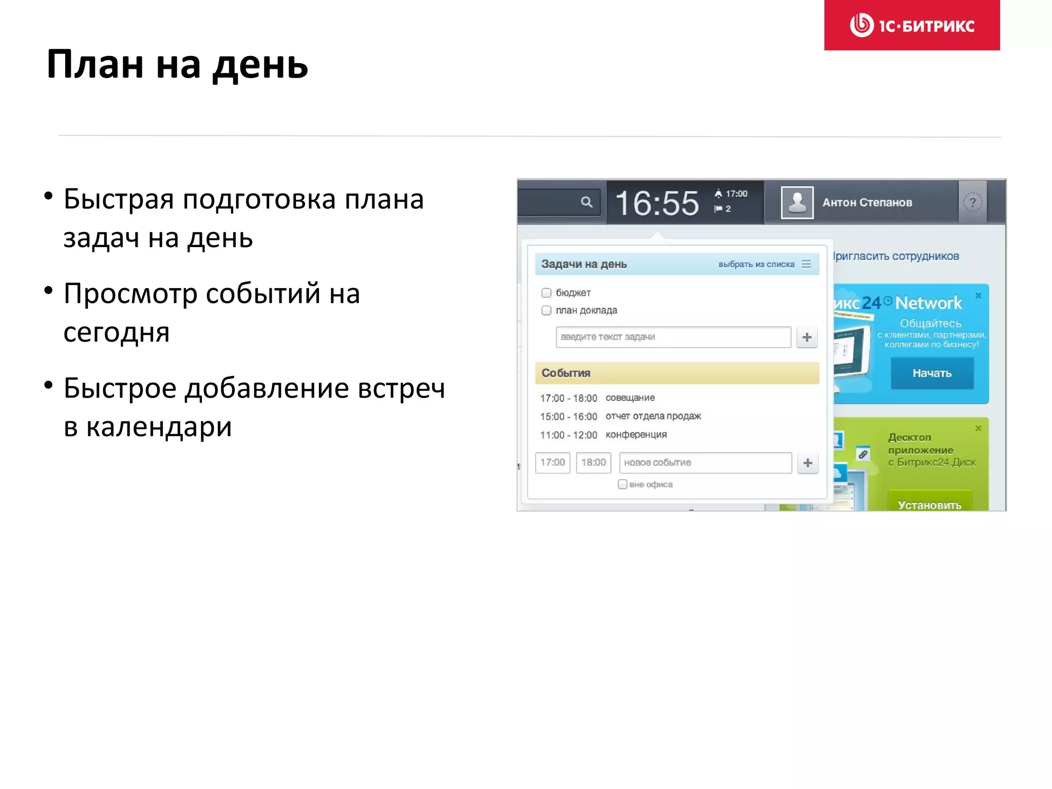Viewport: 1052px width, 789px height.
Task: Click the 18:00 end time field
Action: coord(593,462)
